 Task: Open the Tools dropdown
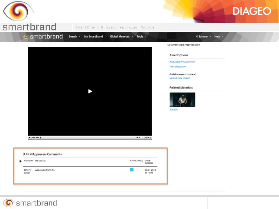[x=142, y=37]
